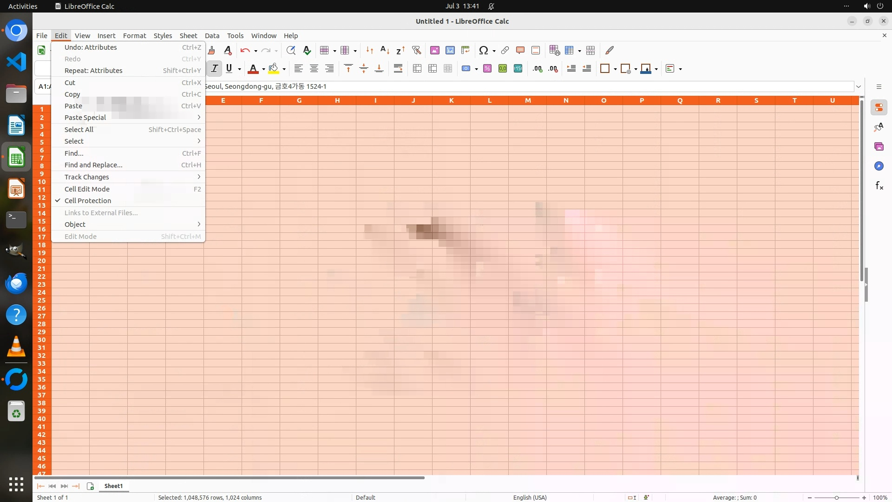Click the zoom slider in status bar
The image size is (892, 502).
point(836,498)
